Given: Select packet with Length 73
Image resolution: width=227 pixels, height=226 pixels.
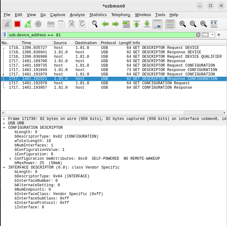Looking at the screenshot, I should pos(113,70).
